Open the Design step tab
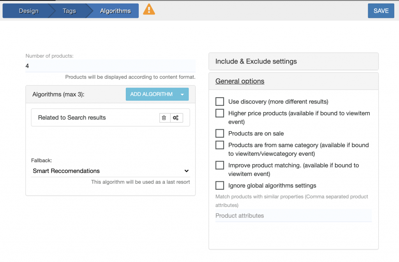 pos(28,11)
